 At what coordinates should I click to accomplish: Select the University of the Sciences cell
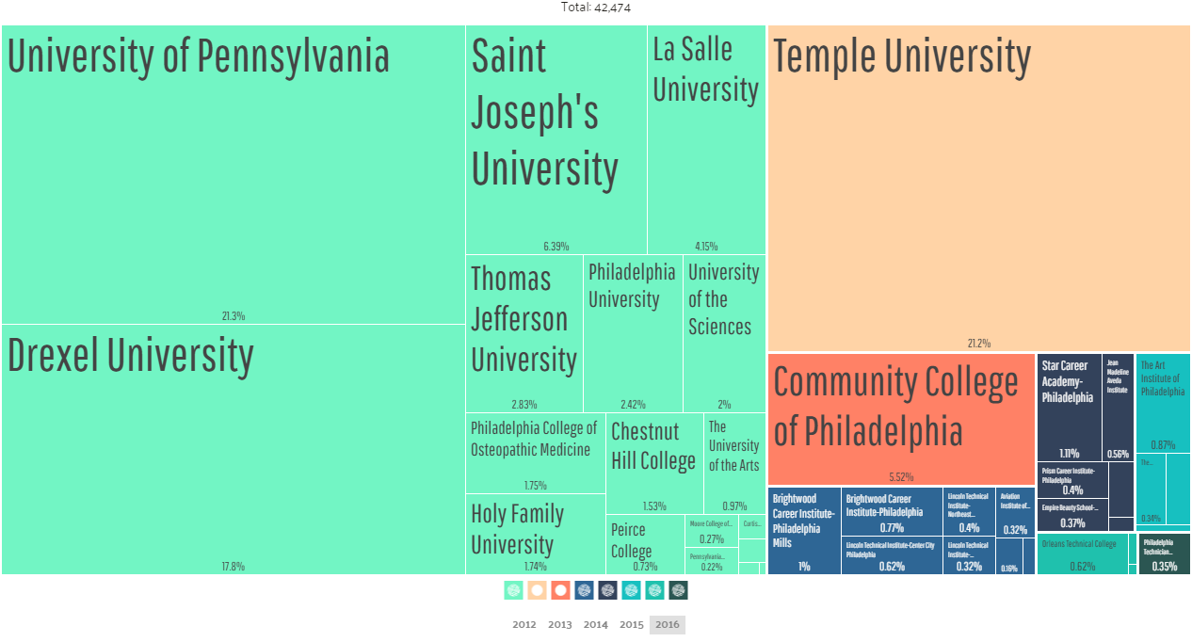click(725, 333)
